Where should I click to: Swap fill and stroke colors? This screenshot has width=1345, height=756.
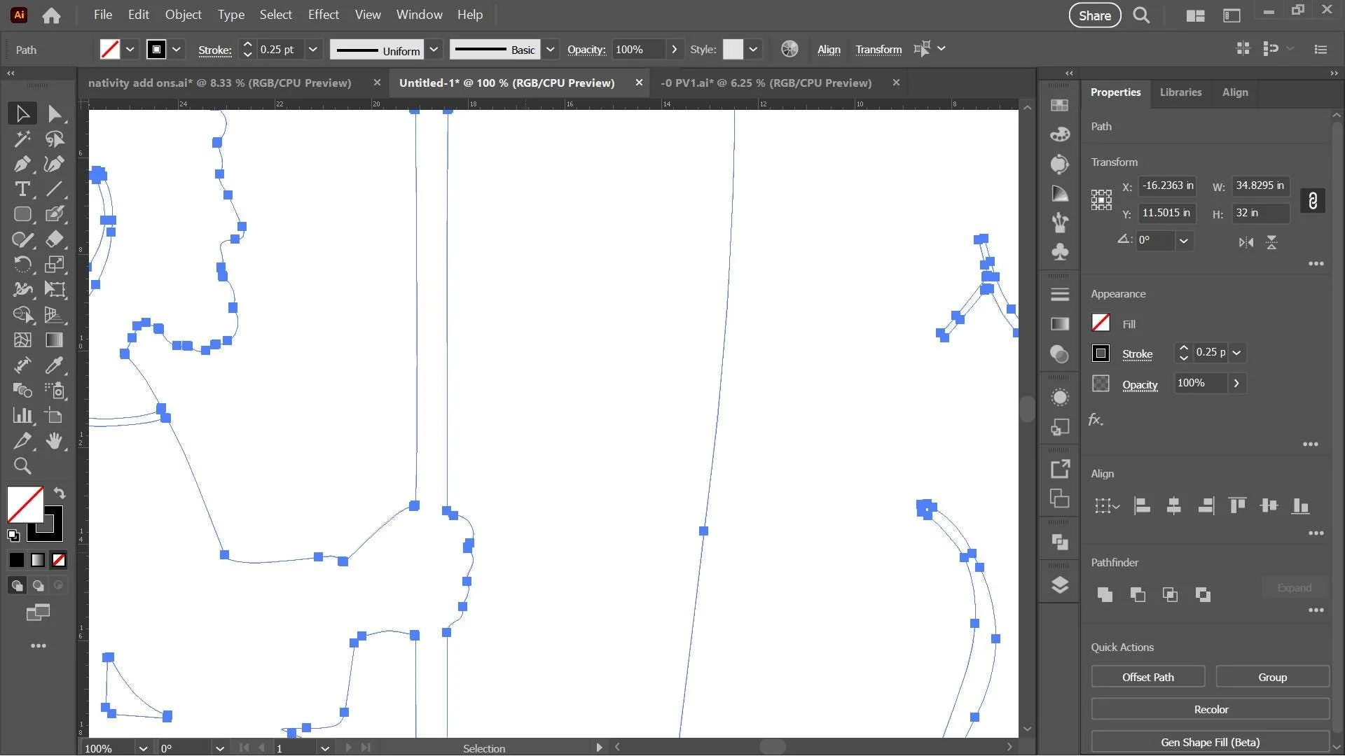(60, 493)
